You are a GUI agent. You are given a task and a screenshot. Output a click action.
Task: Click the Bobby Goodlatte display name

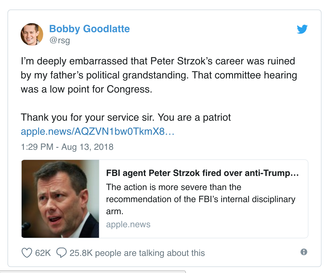tap(89, 29)
